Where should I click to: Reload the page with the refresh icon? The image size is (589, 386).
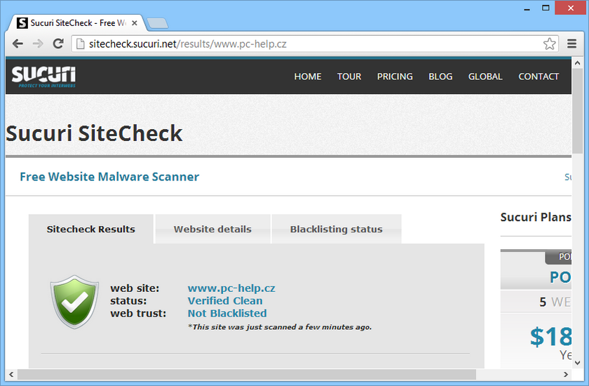click(x=57, y=44)
